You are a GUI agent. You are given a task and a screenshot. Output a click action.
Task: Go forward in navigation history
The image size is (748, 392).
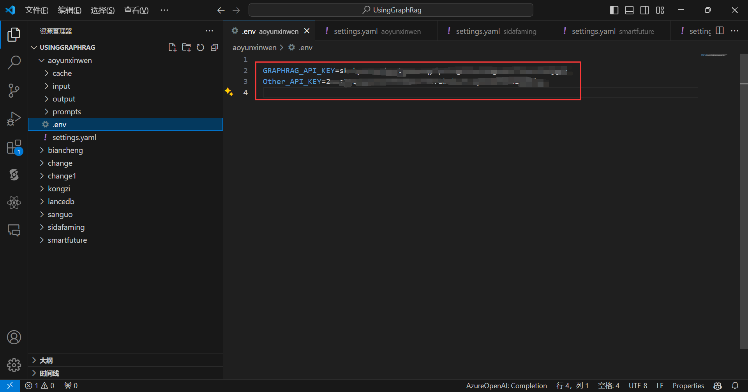tap(236, 10)
